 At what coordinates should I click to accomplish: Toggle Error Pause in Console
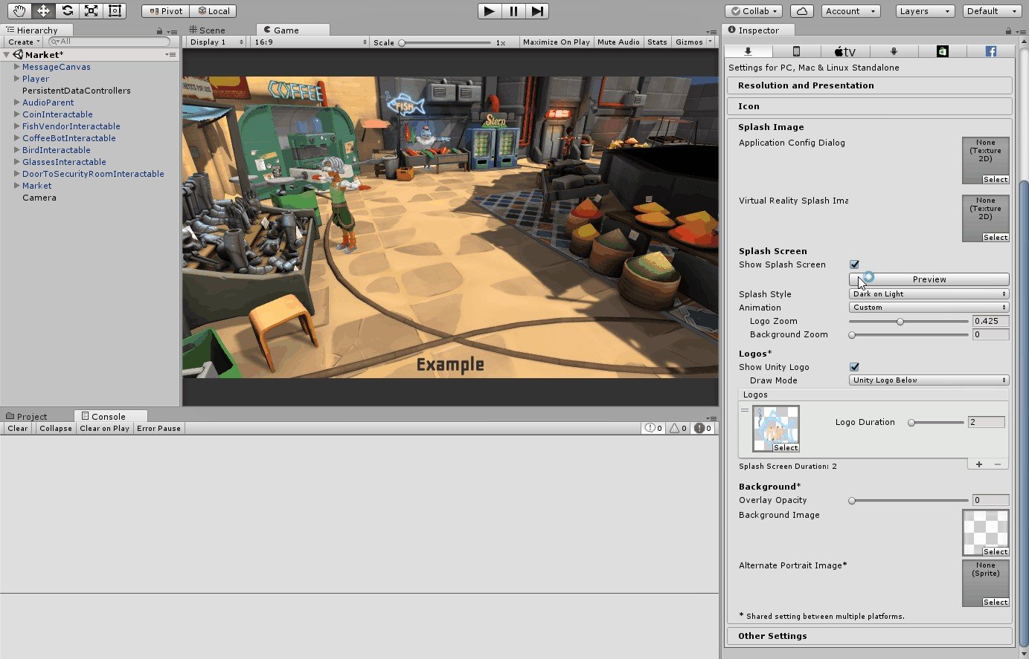[158, 429]
